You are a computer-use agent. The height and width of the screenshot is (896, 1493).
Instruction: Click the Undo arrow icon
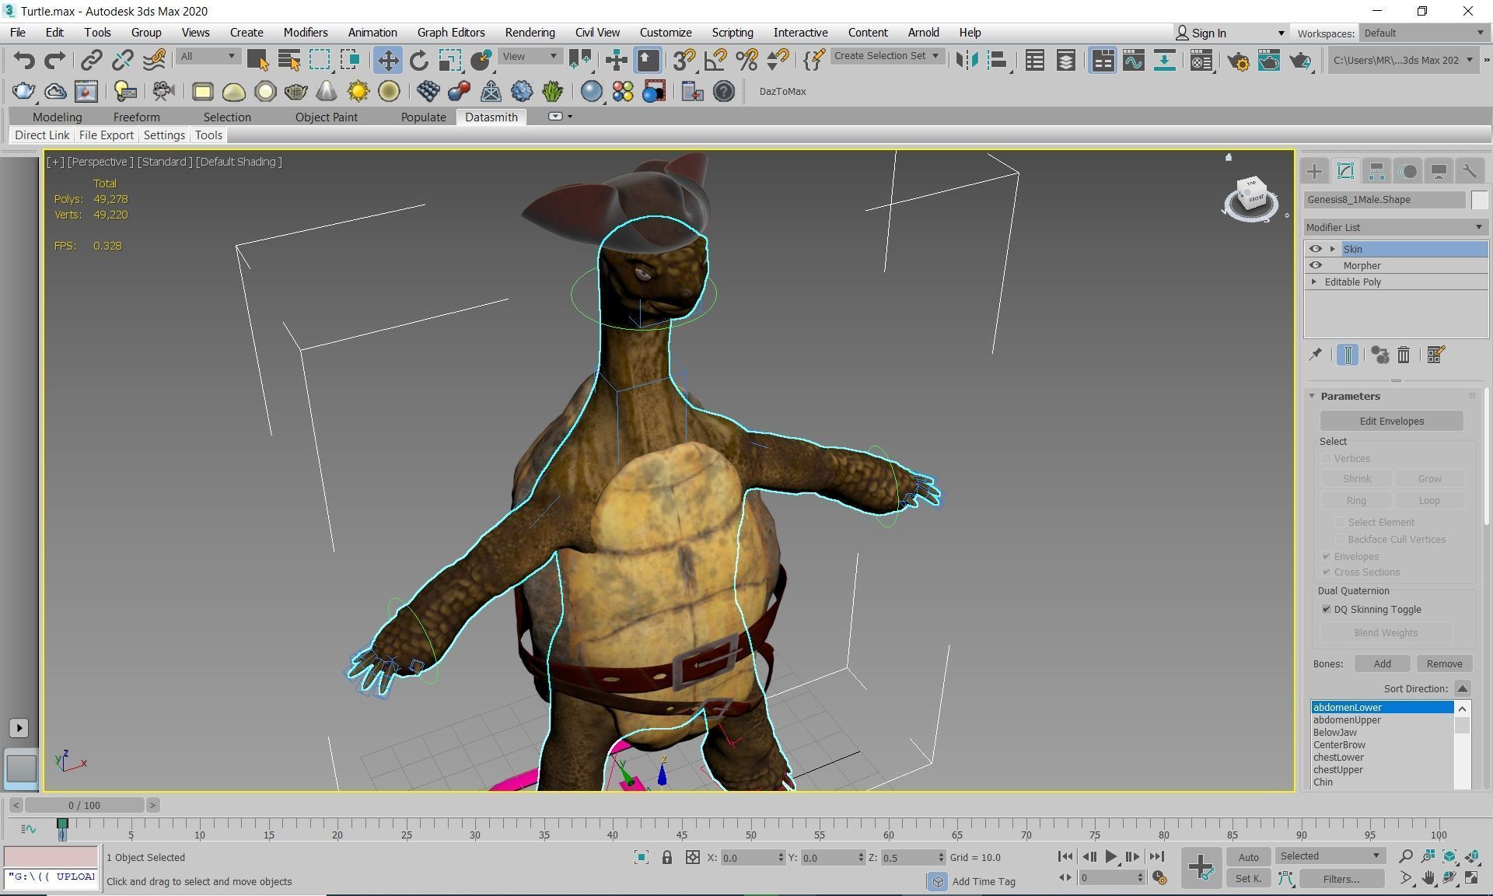tap(24, 60)
